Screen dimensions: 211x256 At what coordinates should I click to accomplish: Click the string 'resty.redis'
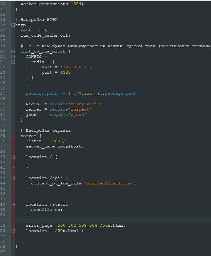pyautogui.click(x=85, y=104)
